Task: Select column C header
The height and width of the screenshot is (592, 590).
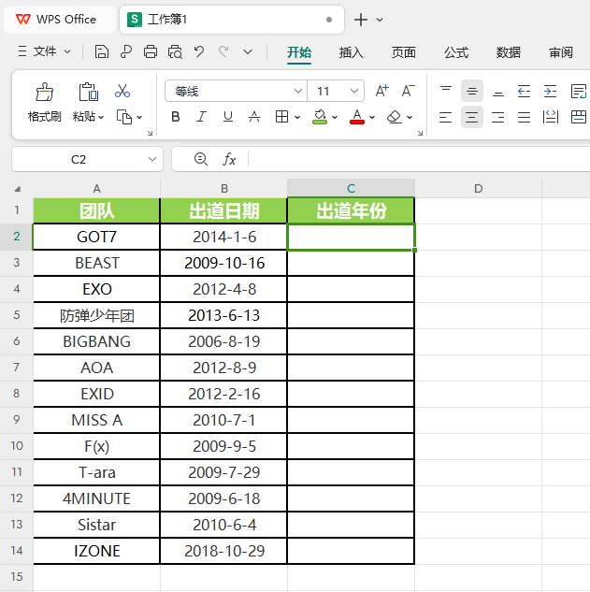Action: click(351, 188)
